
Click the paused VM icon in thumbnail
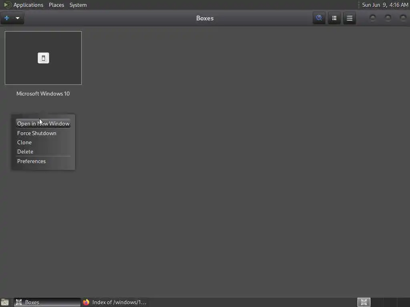(43, 58)
